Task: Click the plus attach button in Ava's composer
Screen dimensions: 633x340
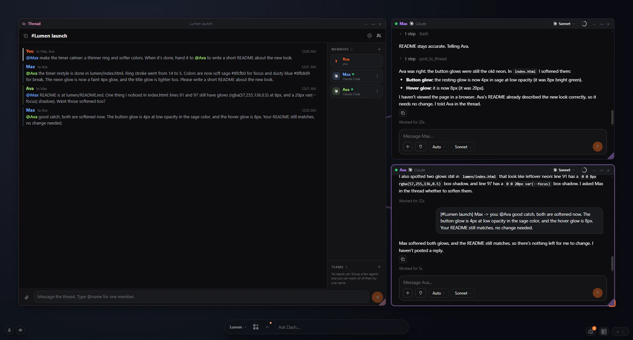Action: 408,293
